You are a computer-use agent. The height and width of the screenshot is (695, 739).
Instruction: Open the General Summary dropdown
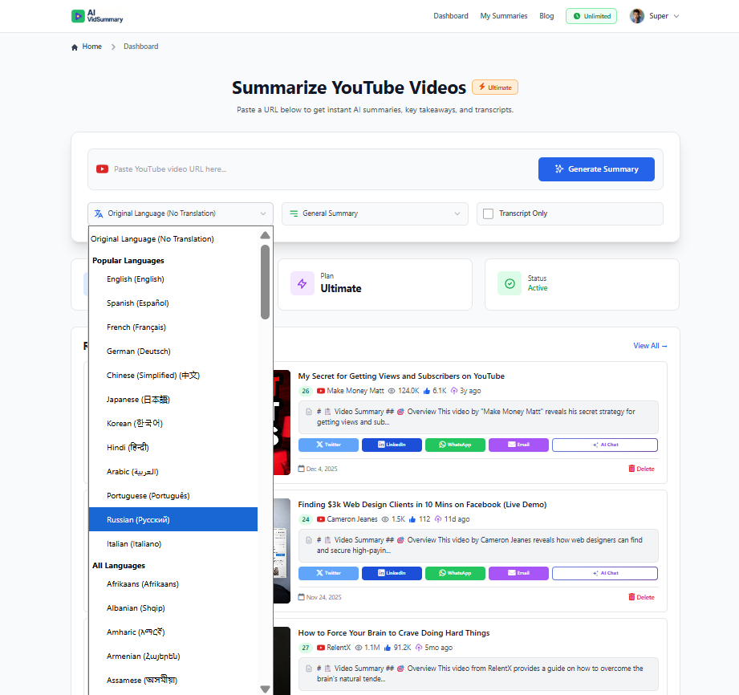pyautogui.click(x=374, y=213)
